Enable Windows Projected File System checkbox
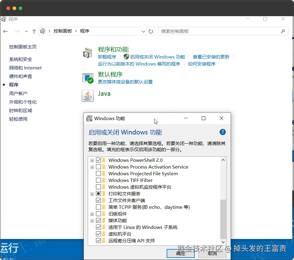294x260 pixels. coord(98,173)
